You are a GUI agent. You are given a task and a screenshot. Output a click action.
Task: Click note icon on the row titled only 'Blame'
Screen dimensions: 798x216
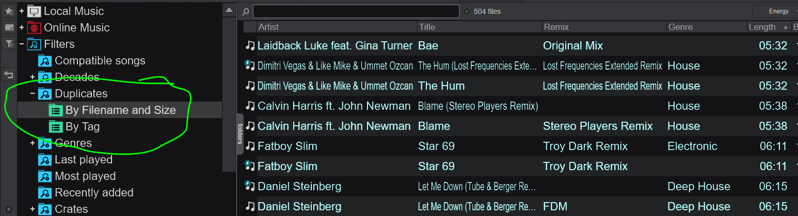point(250,126)
